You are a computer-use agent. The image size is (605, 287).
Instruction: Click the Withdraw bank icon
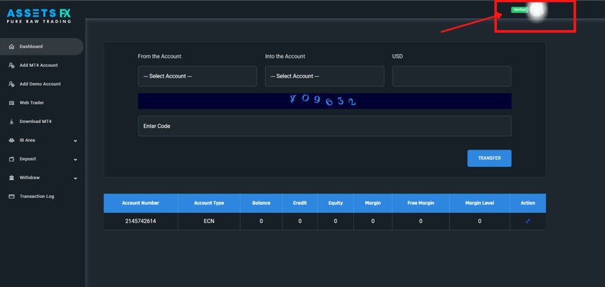pos(12,178)
